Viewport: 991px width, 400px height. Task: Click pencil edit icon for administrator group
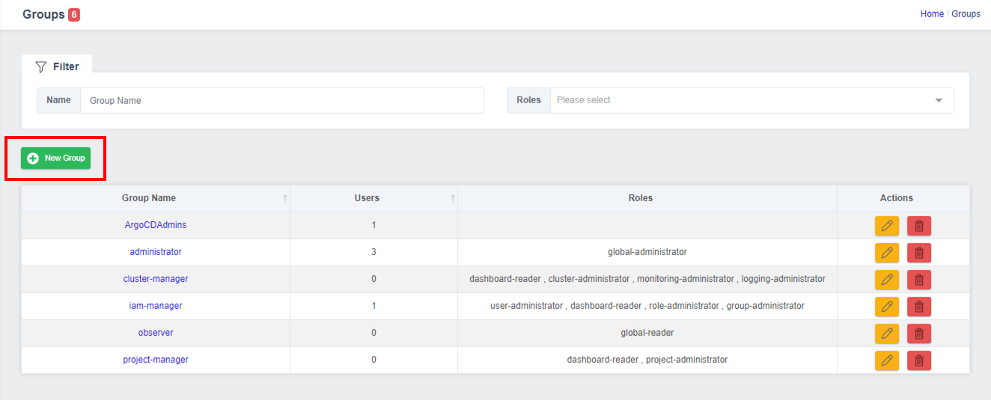tap(887, 253)
